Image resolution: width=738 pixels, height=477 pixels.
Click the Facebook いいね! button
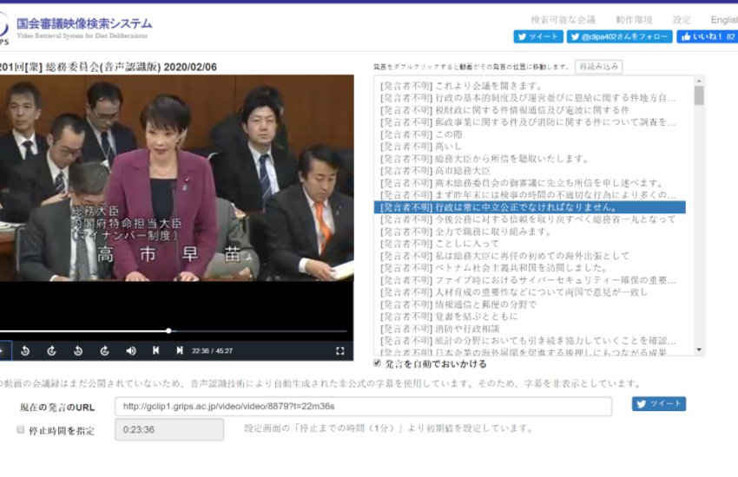pyautogui.click(x=708, y=36)
